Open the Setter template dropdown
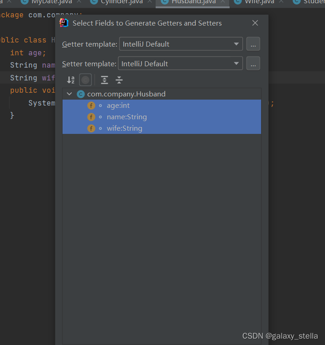This screenshot has height=345, width=325. click(180, 64)
